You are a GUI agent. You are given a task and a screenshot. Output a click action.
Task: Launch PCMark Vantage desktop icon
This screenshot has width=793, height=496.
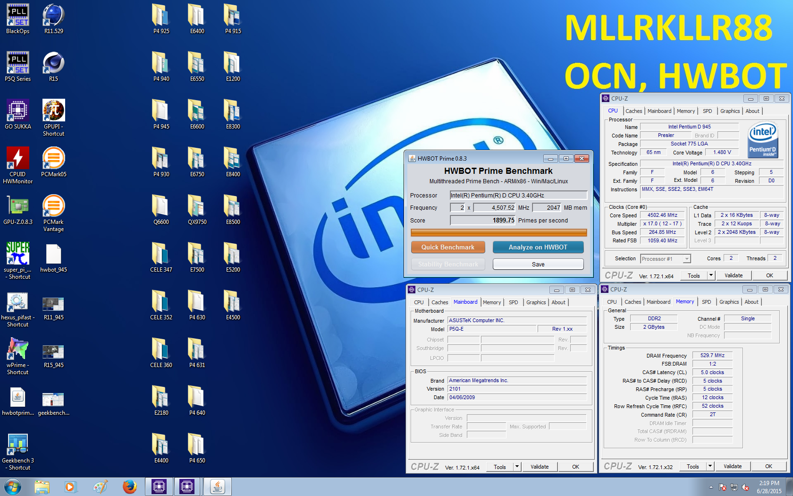pyautogui.click(x=53, y=213)
